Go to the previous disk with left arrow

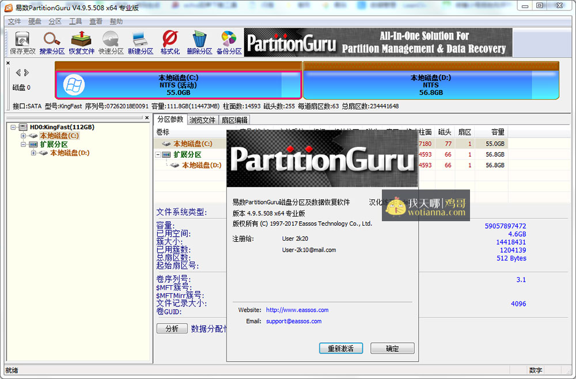18,73
